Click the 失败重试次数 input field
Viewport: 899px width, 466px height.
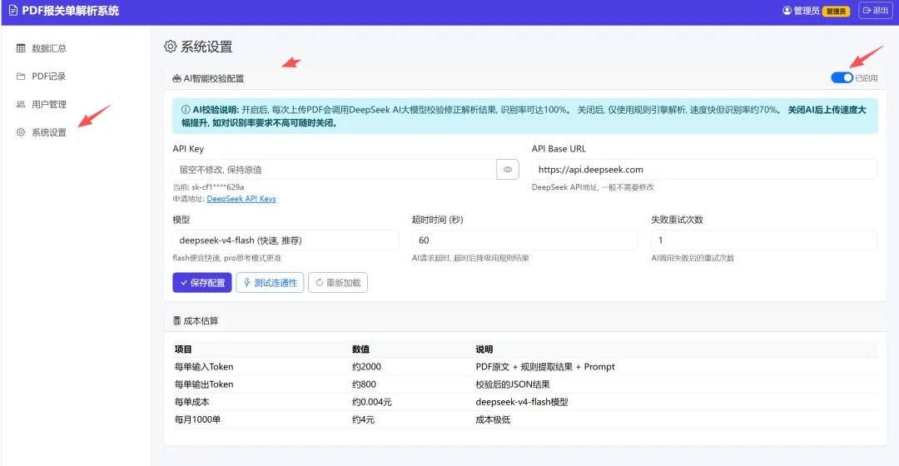click(x=764, y=240)
